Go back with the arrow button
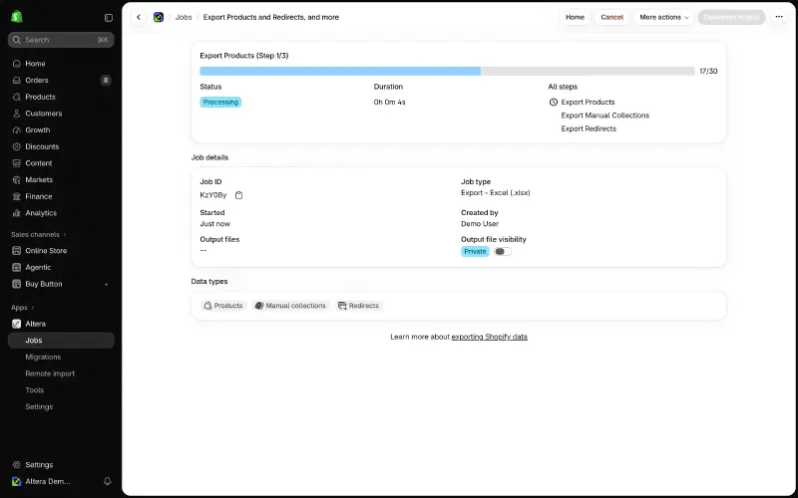The height and width of the screenshot is (498, 798). point(139,17)
